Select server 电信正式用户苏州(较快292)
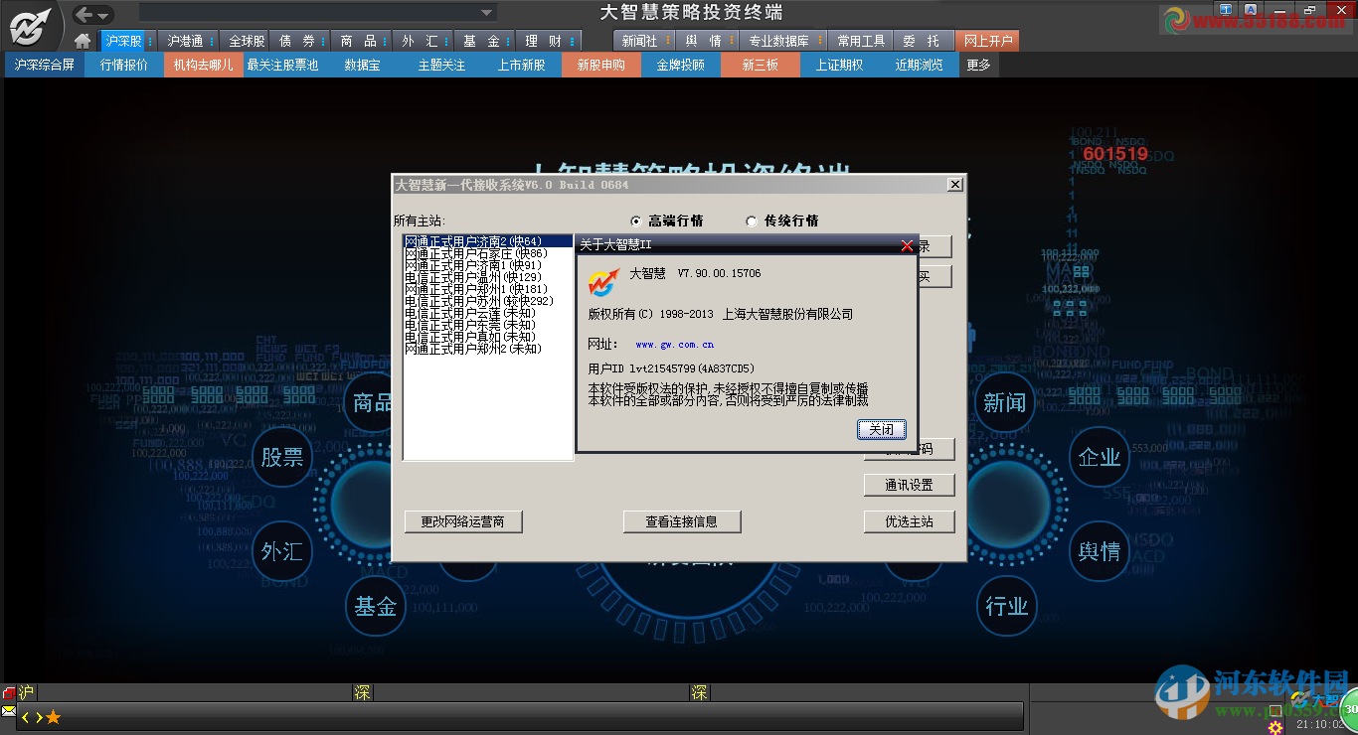The height and width of the screenshot is (735, 1358). click(x=488, y=301)
